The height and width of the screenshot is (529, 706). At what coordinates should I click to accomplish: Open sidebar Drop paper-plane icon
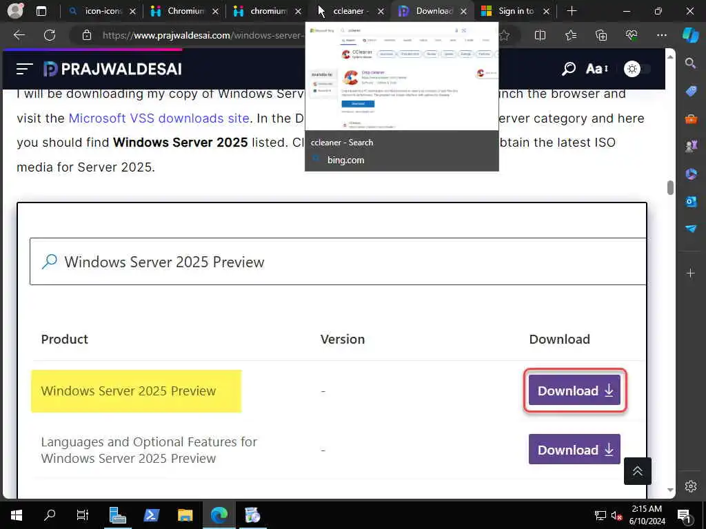click(691, 229)
